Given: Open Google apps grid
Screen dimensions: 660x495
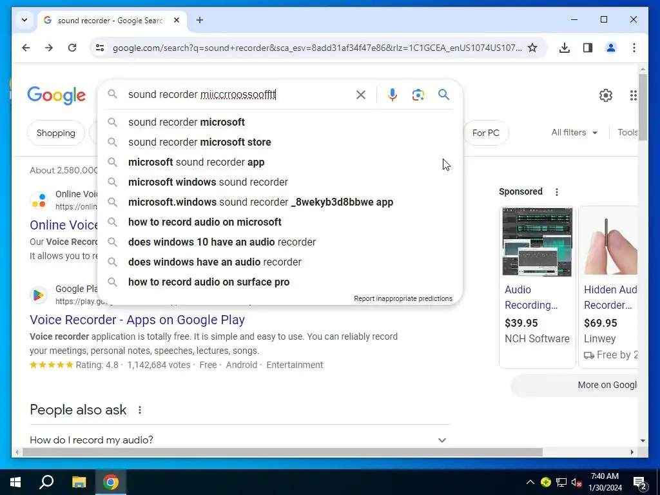Looking at the screenshot, I should point(633,95).
